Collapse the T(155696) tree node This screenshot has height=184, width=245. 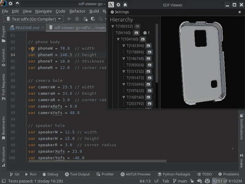click(x=124, y=84)
